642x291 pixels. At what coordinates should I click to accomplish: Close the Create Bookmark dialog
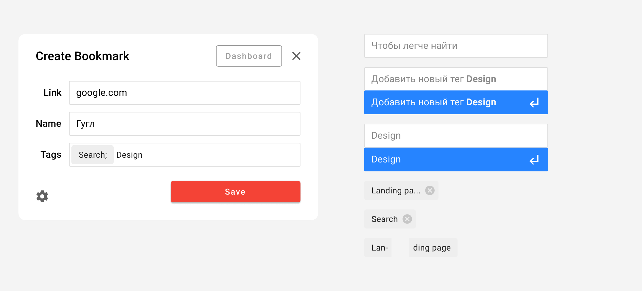click(296, 56)
